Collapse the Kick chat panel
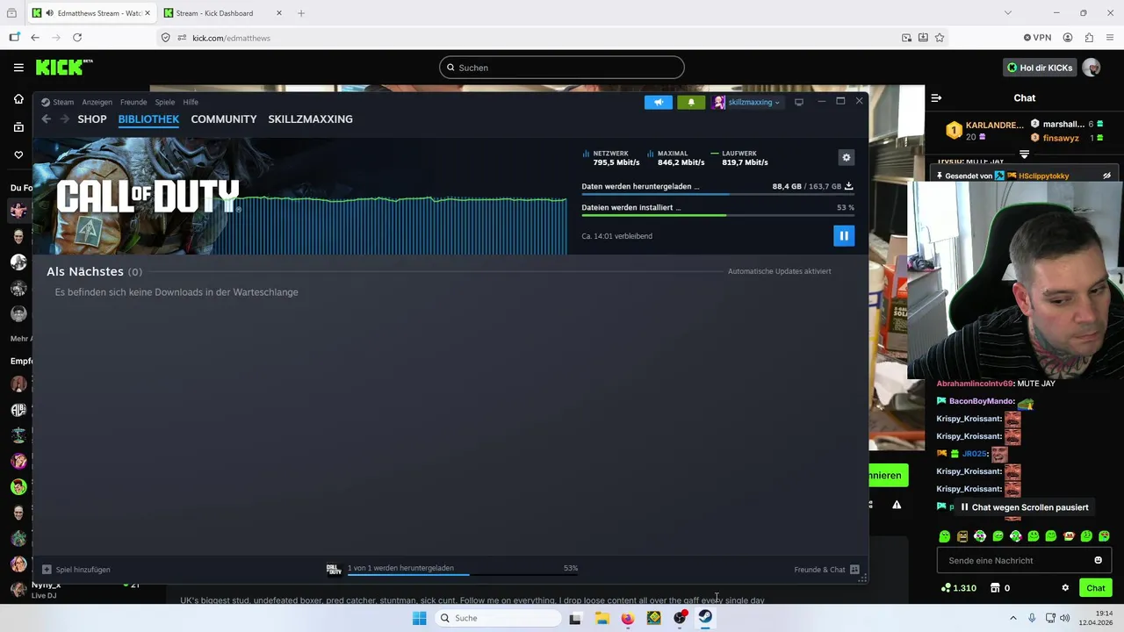Viewport: 1124px width, 632px height. pyautogui.click(x=936, y=98)
